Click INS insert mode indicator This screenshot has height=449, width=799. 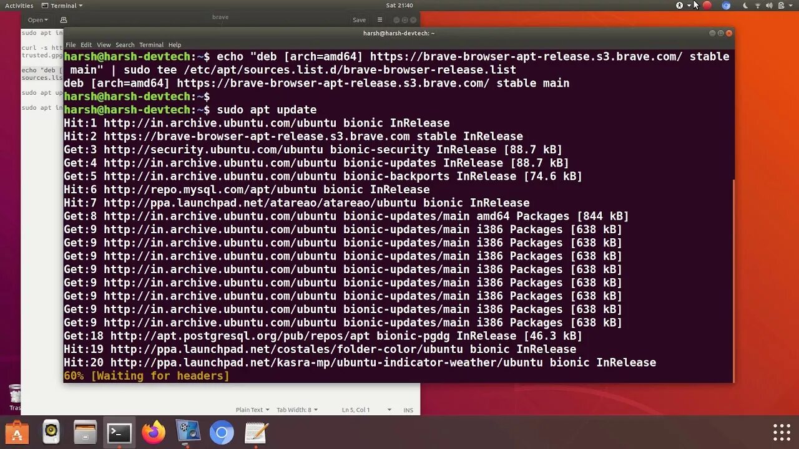tap(408, 410)
